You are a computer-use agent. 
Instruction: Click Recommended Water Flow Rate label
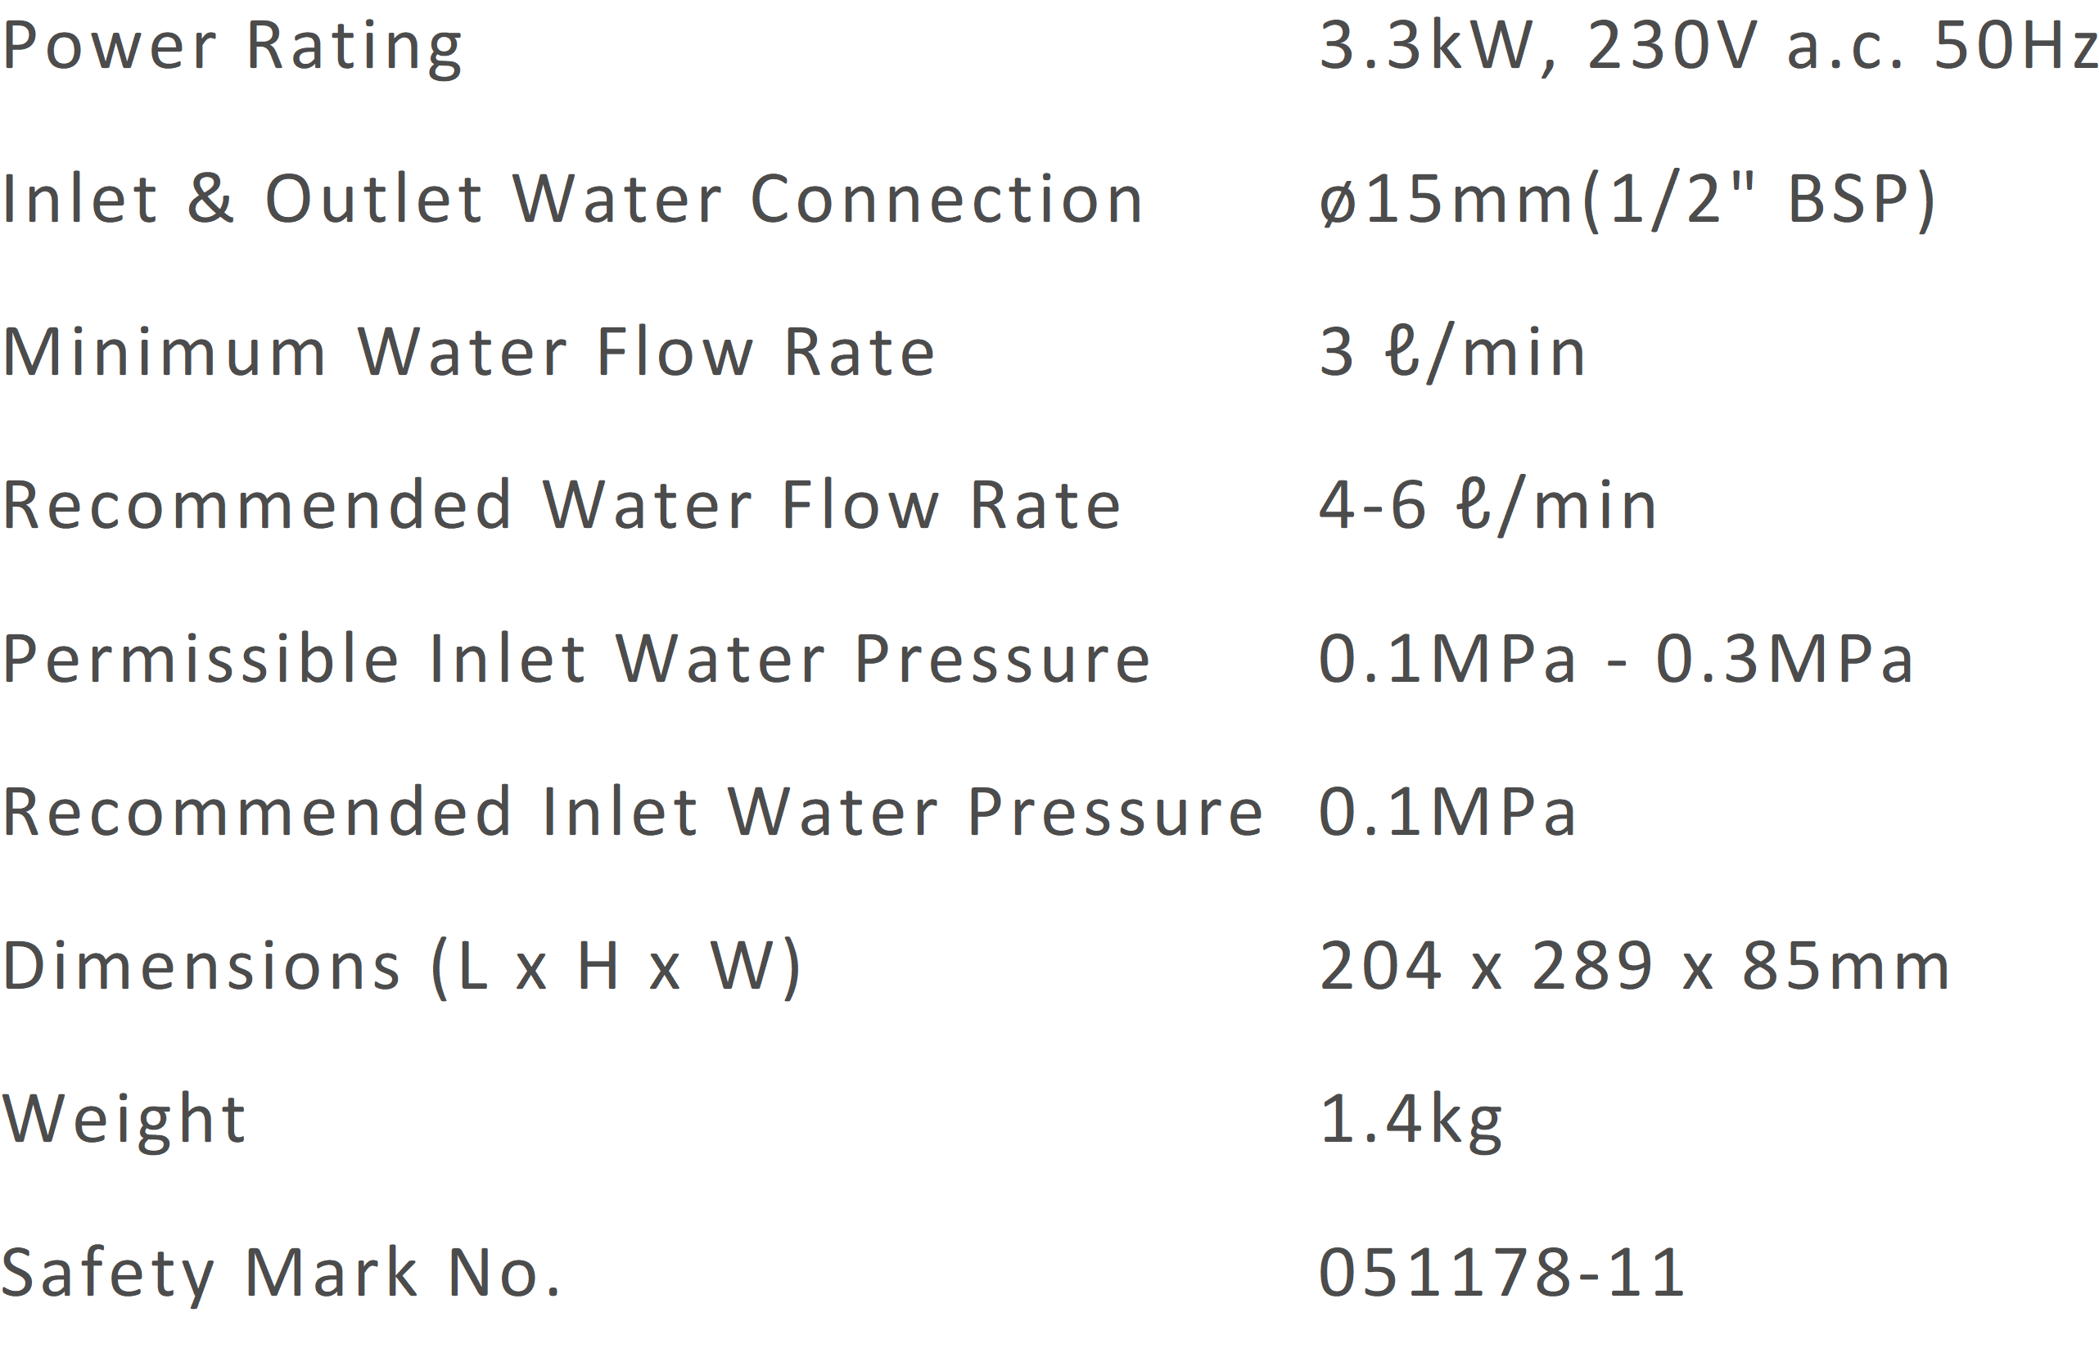click(x=561, y=505)
